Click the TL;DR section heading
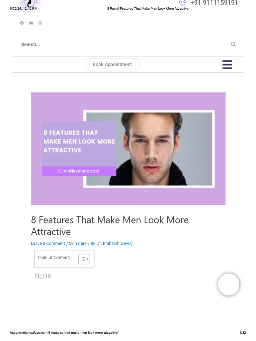 coord(43,276)
